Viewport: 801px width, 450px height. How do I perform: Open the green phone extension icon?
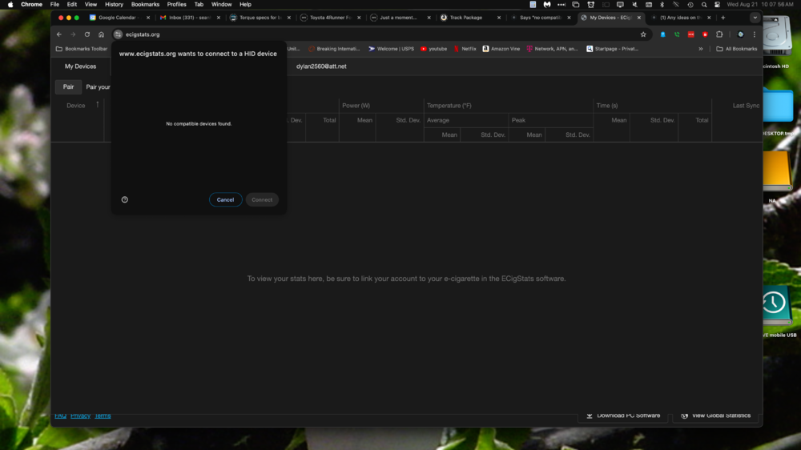(677, 34)
